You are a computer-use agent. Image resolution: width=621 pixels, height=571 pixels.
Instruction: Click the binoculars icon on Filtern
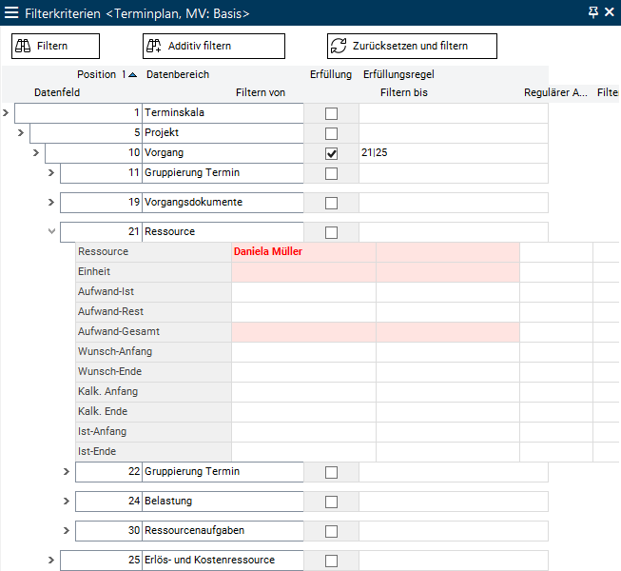23,46
